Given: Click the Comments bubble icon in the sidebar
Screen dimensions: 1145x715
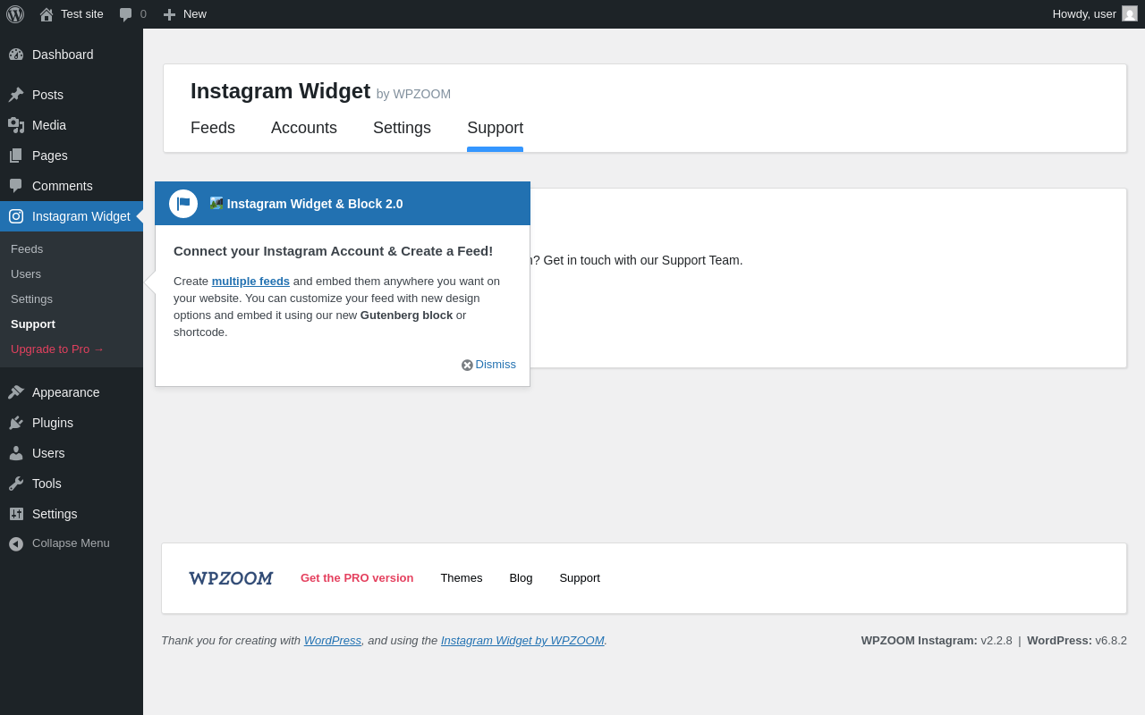Looking at the screenshot, I should click(16, 186).
